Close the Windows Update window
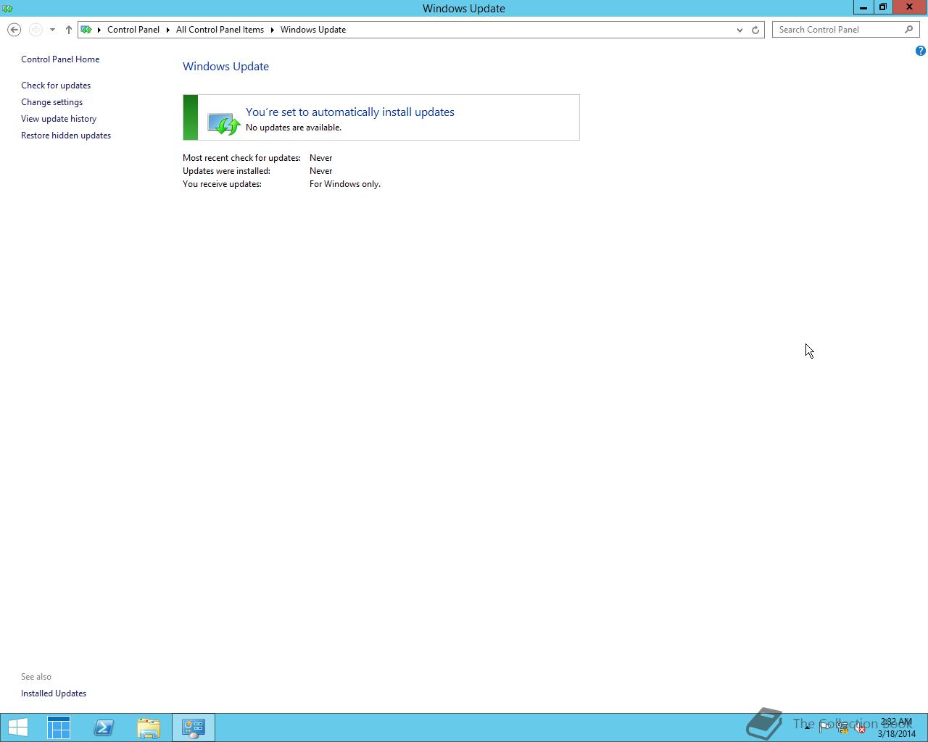This screenshot has width=928, height=742. point(909,7)
